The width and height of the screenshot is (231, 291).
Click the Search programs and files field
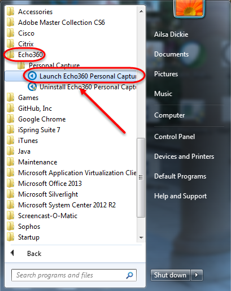pyautogui.click(x=74, y=275)
